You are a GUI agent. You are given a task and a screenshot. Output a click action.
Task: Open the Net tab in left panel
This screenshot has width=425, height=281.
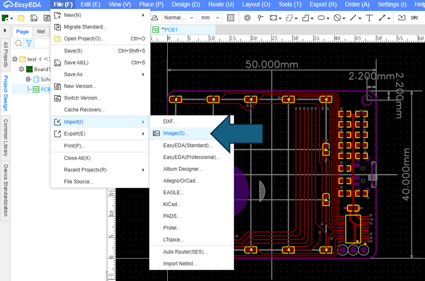point(41,32)
